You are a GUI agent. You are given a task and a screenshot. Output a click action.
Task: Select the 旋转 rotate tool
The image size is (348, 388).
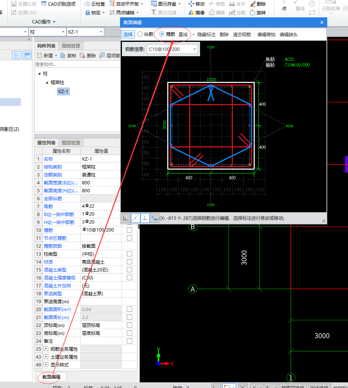tap(257, 12)
